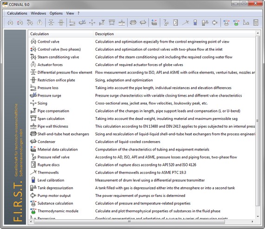
Task: Select Rupture discs list entry
Action: [142, 165]
